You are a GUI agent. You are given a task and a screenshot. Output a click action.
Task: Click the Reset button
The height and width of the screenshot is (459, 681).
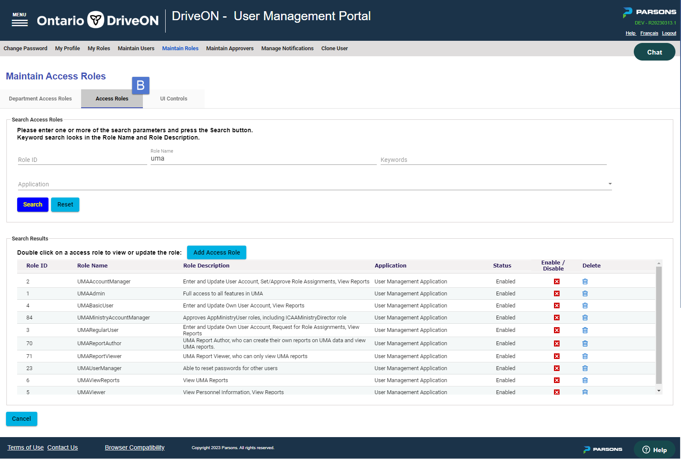click(65, 204)
